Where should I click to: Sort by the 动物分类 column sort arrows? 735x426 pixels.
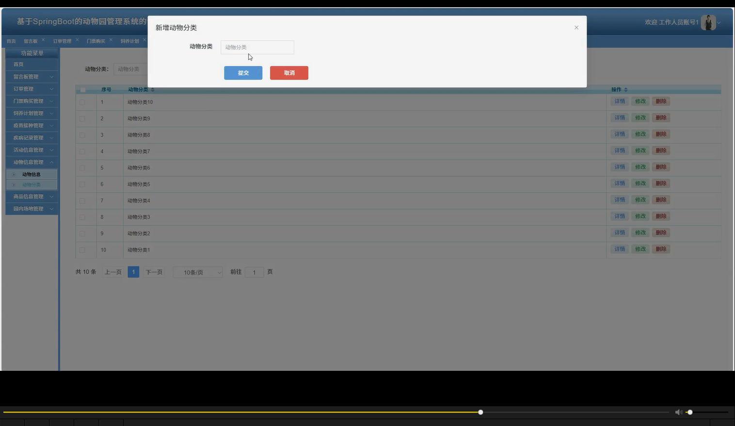point(152,90)
